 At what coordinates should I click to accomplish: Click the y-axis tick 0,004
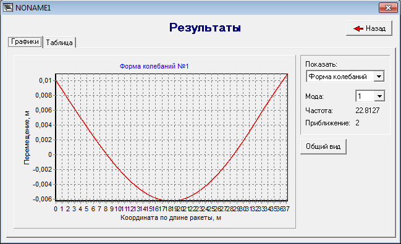(44, 125)
